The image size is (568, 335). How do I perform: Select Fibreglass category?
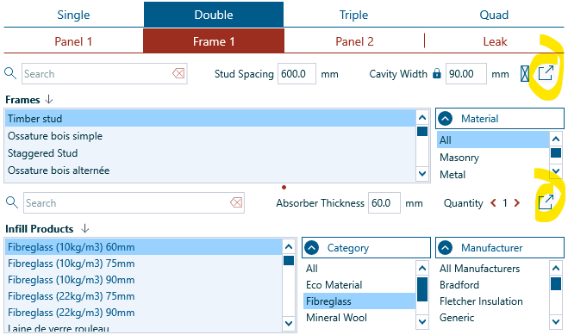[359, 301]
